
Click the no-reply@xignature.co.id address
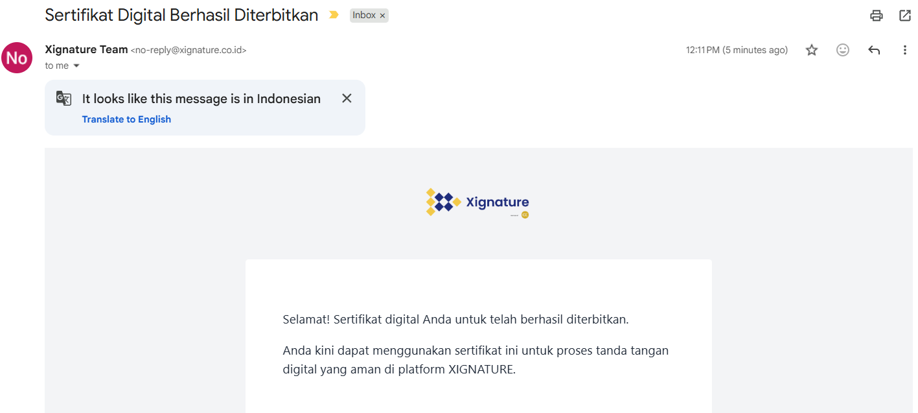[x=189, y=50]
